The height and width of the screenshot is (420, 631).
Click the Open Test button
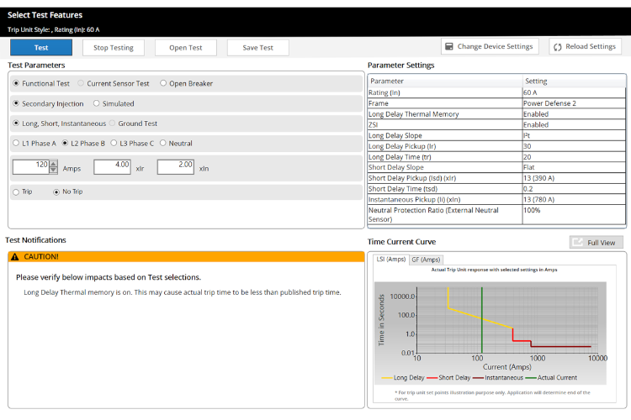(x=185, y=48)
